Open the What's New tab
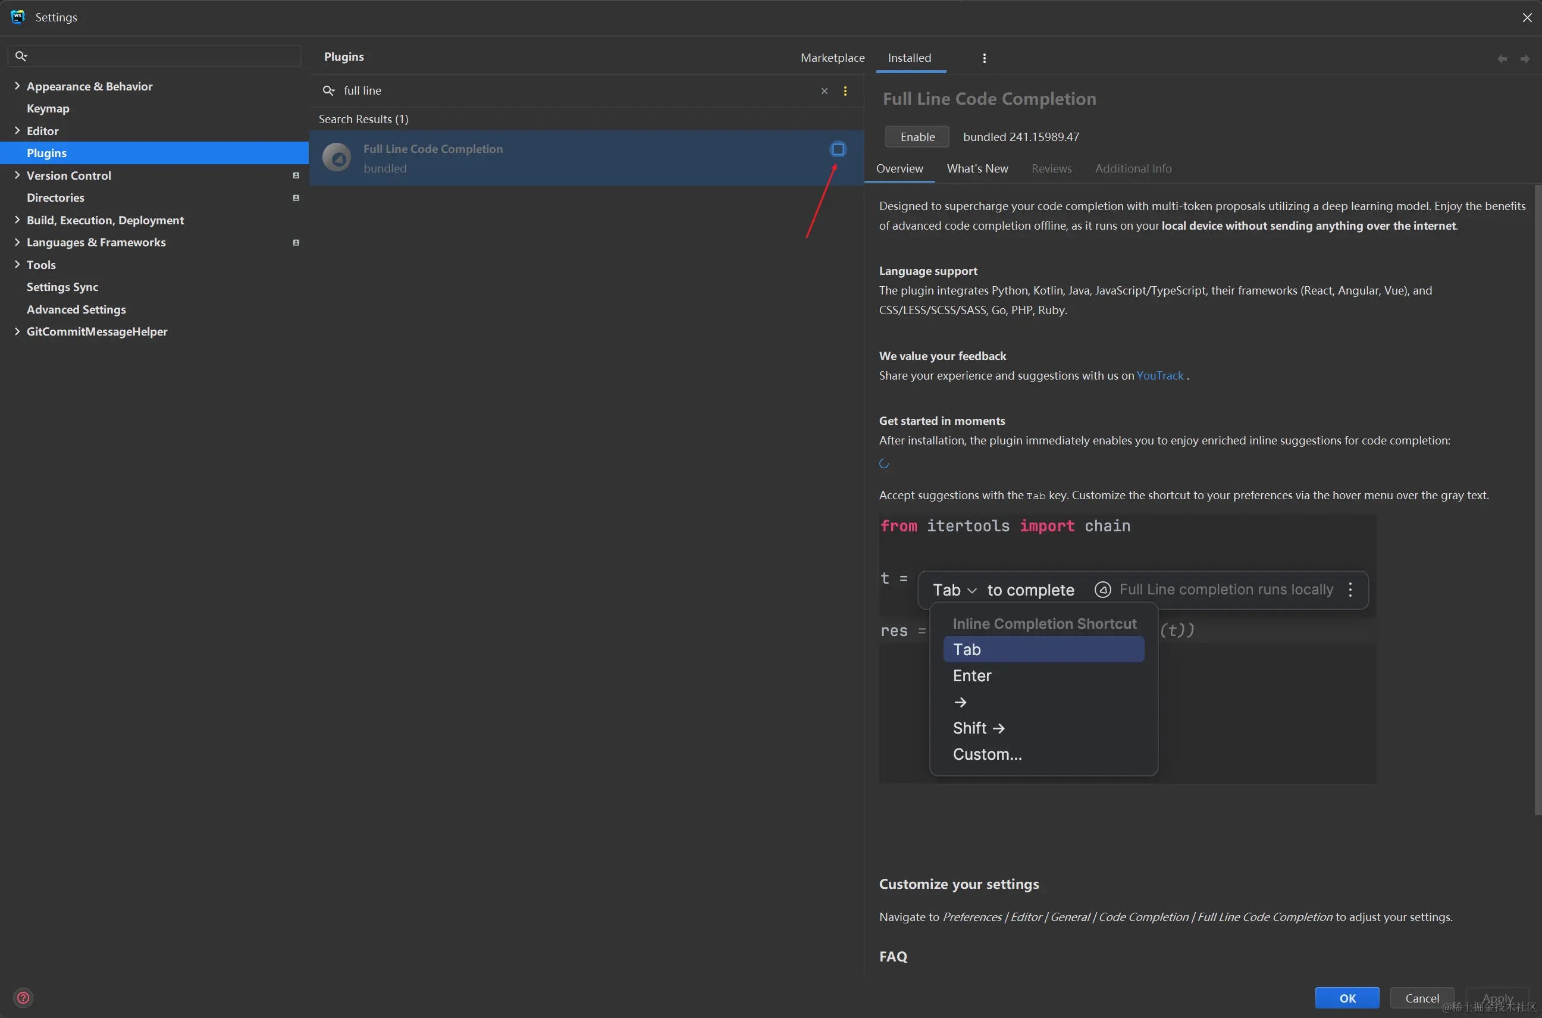 coord(977,169)
